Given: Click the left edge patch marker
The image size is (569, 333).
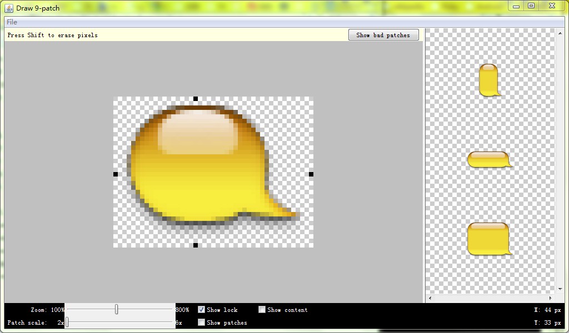Looking at the screenshot, I should click(x=116, y=174).
